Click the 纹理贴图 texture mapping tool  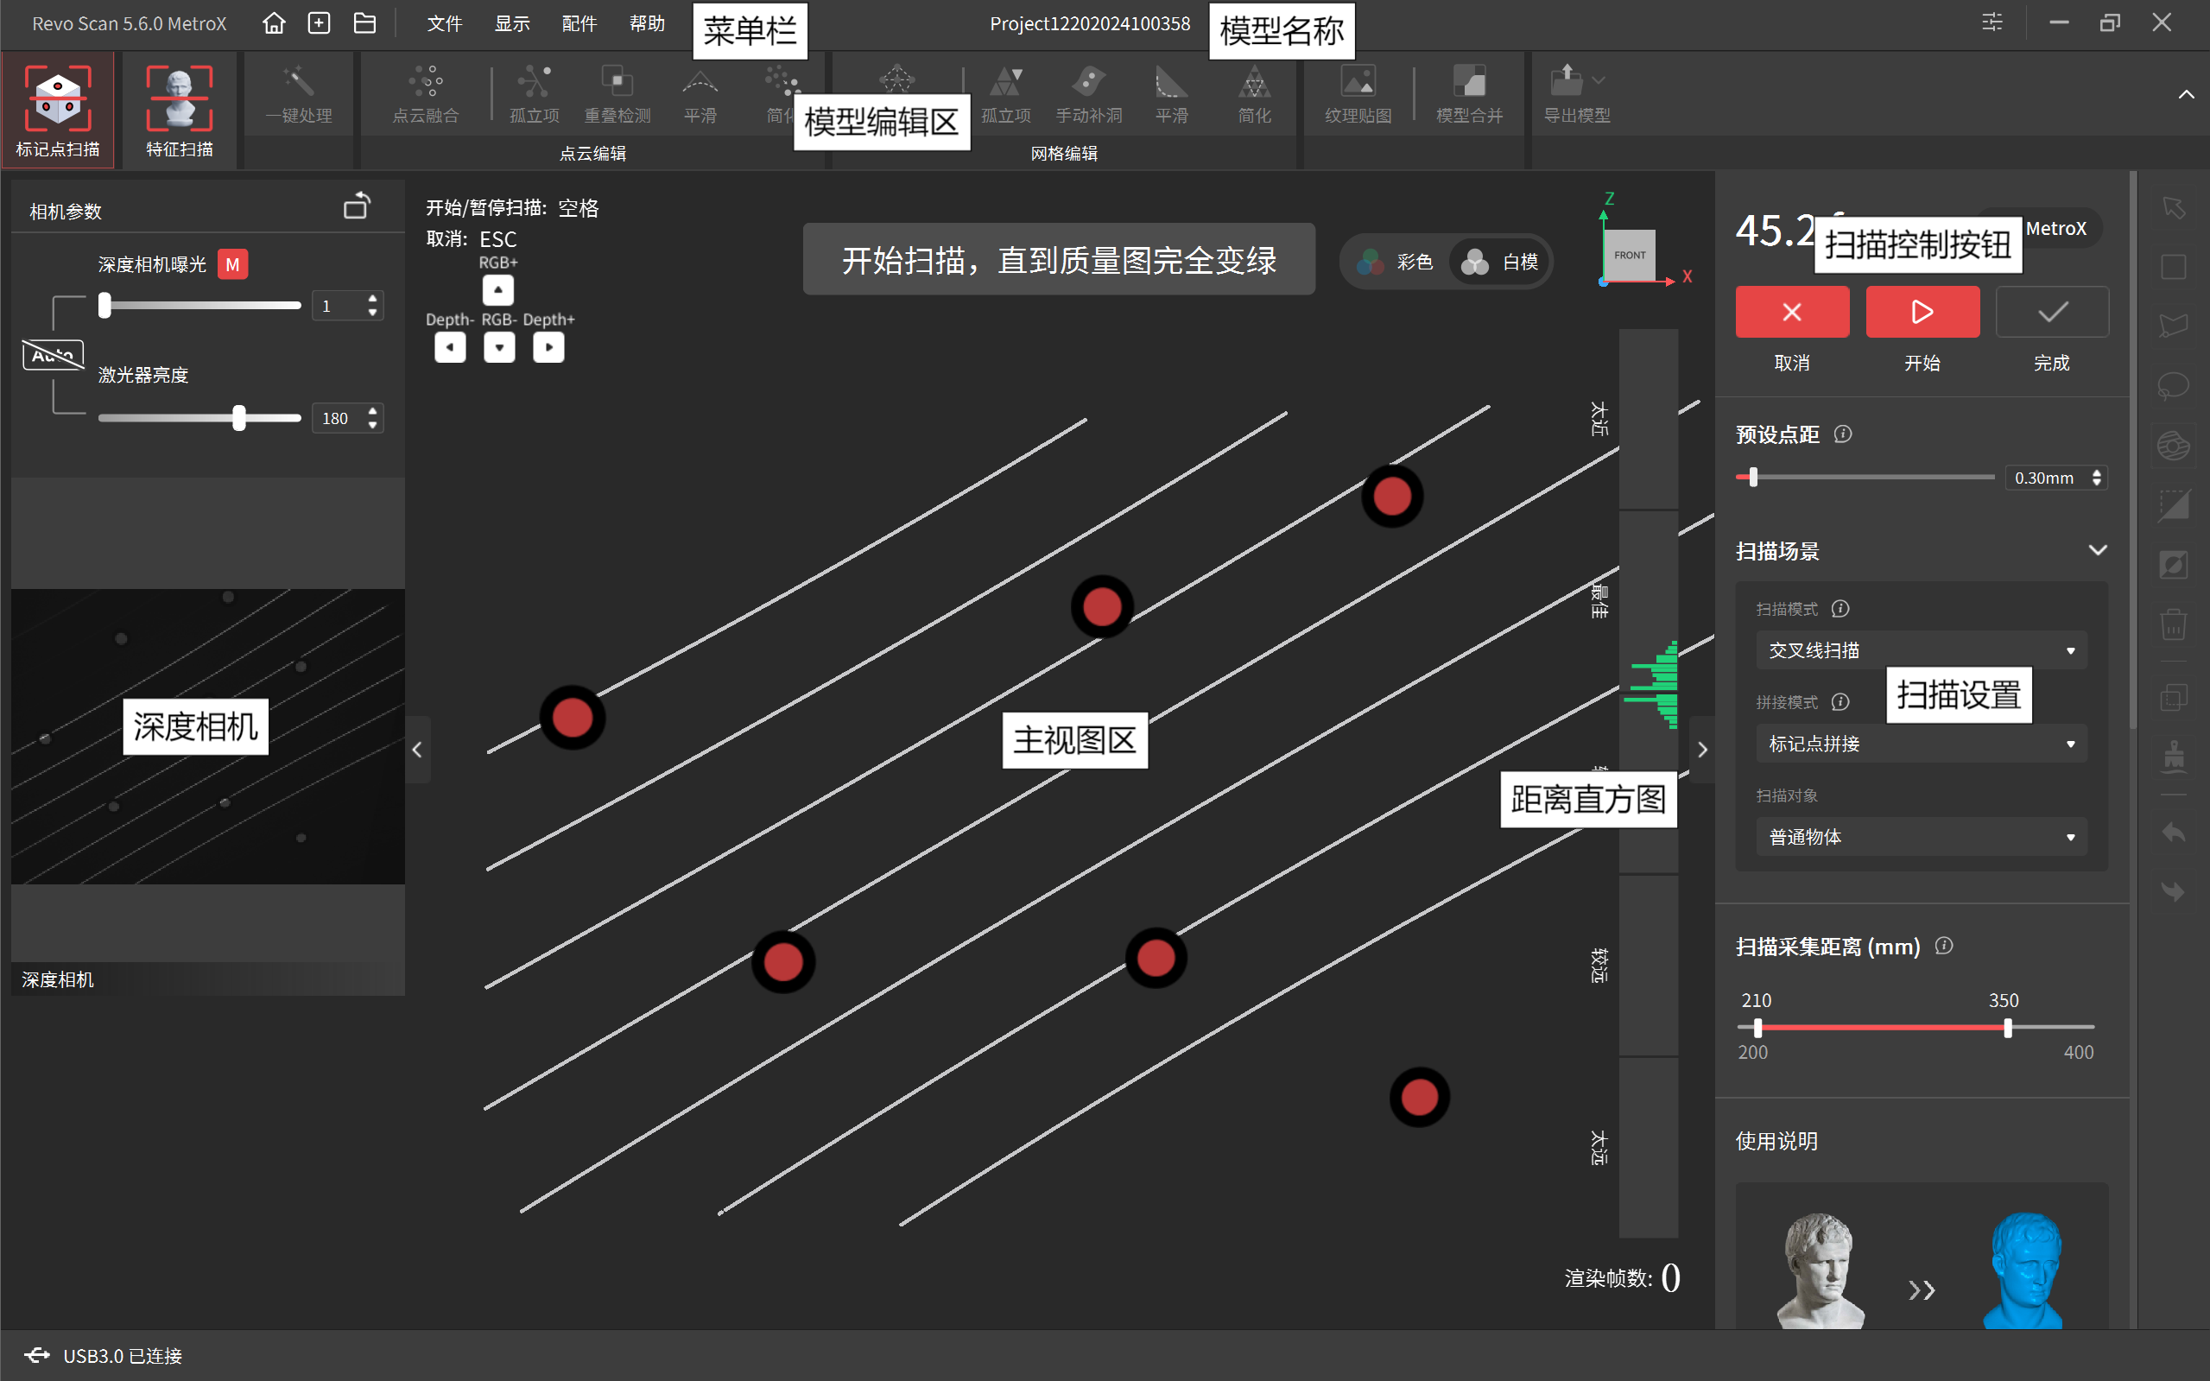click(1358, 95)
